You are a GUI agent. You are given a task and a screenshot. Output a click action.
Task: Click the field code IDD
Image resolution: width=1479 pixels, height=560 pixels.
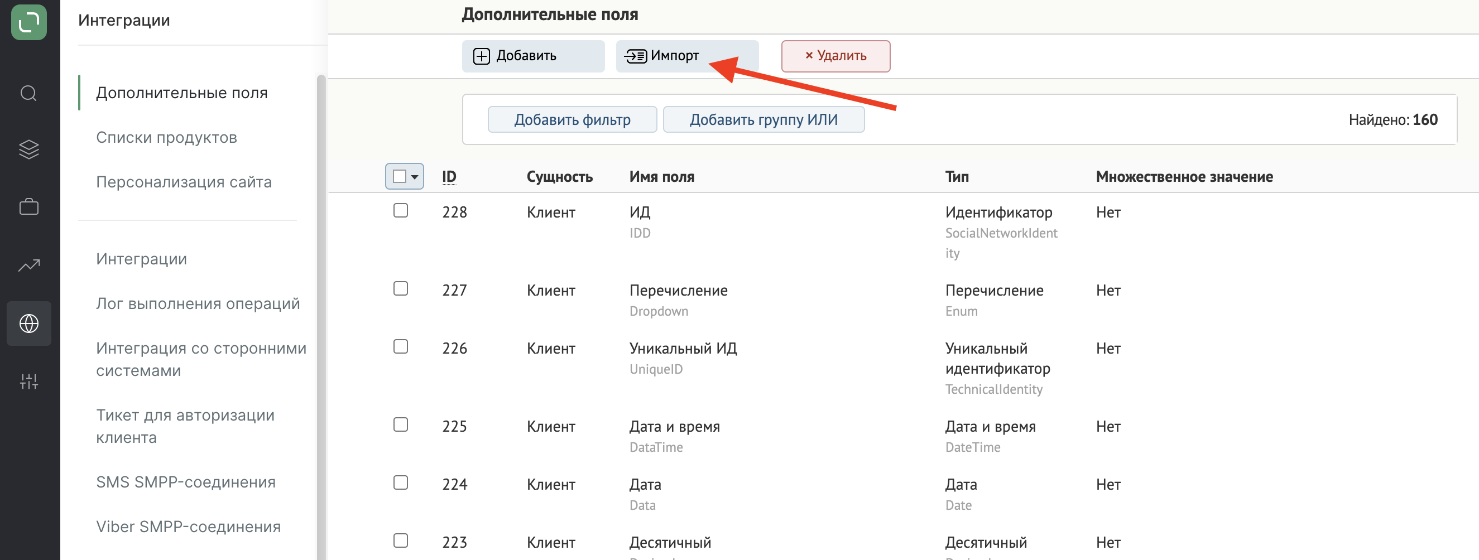pos(640,233)
